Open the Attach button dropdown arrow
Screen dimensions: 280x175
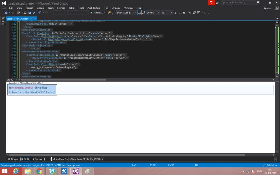click(x=104, y=13)
